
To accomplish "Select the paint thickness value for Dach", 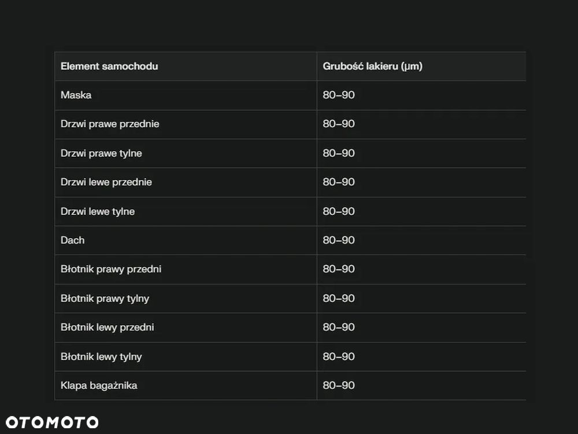I will point(339,240).
